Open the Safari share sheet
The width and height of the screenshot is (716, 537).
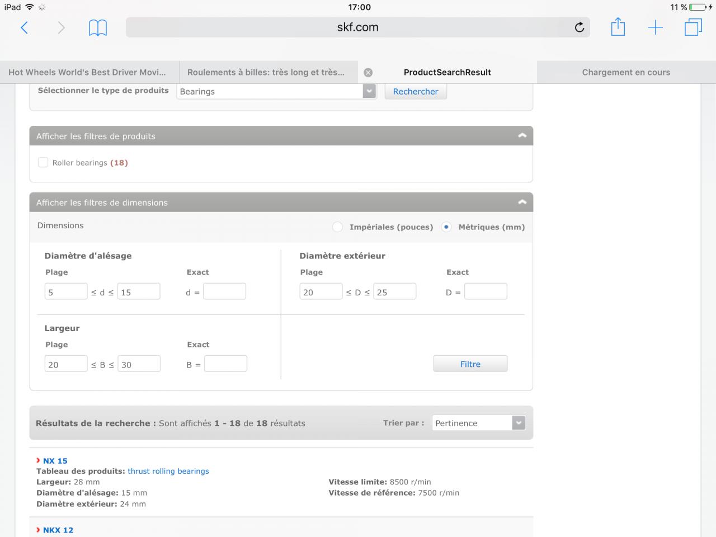[618, 26]
